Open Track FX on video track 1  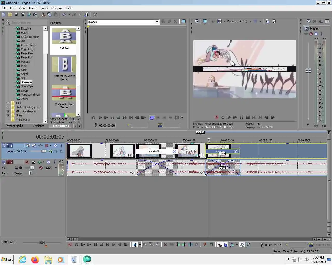[x=40, y=146]
